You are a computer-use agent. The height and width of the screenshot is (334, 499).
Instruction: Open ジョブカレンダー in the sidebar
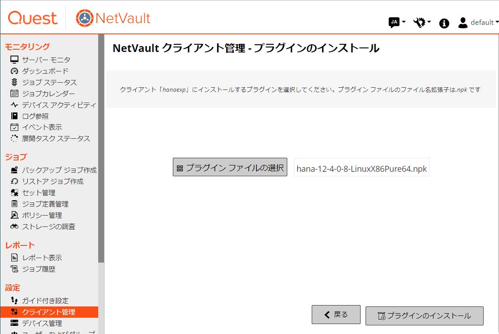point(48,94)
